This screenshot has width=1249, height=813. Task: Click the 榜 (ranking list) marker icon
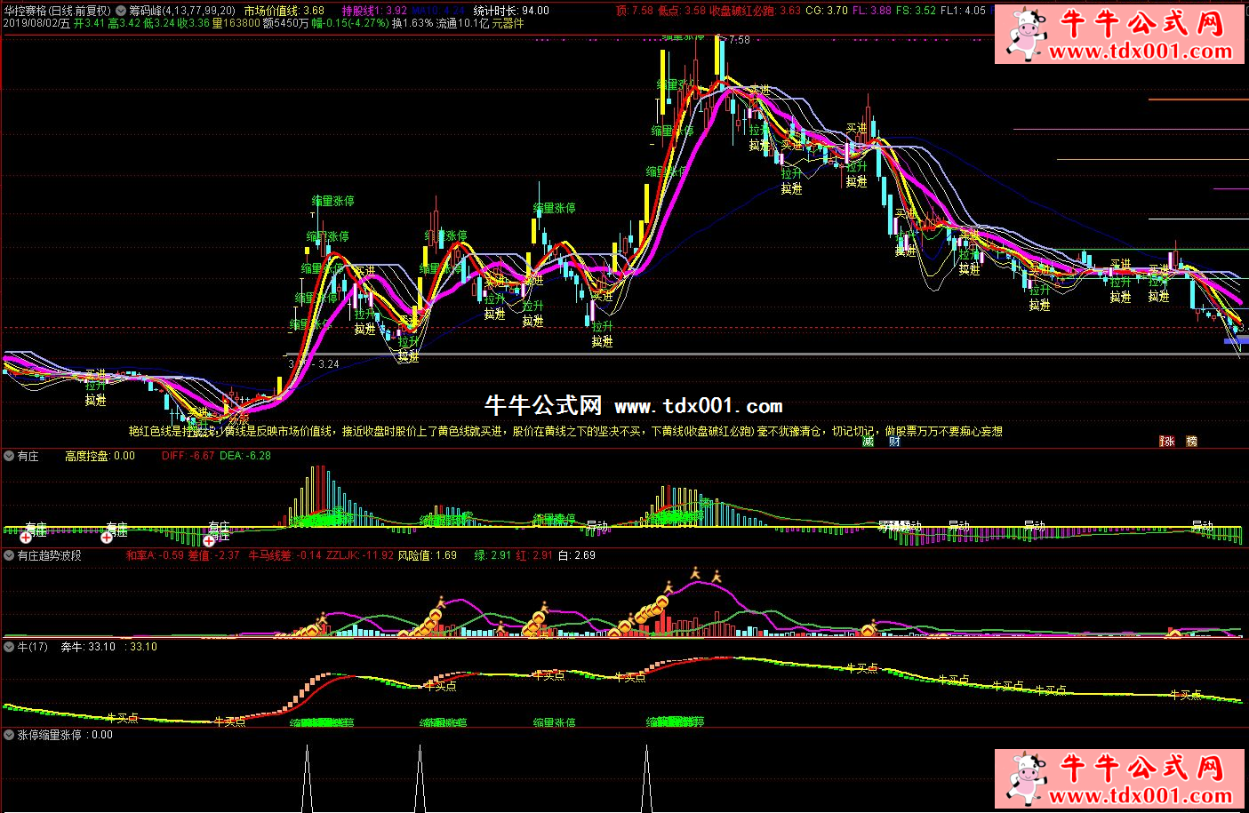[x=1191, y=442]
